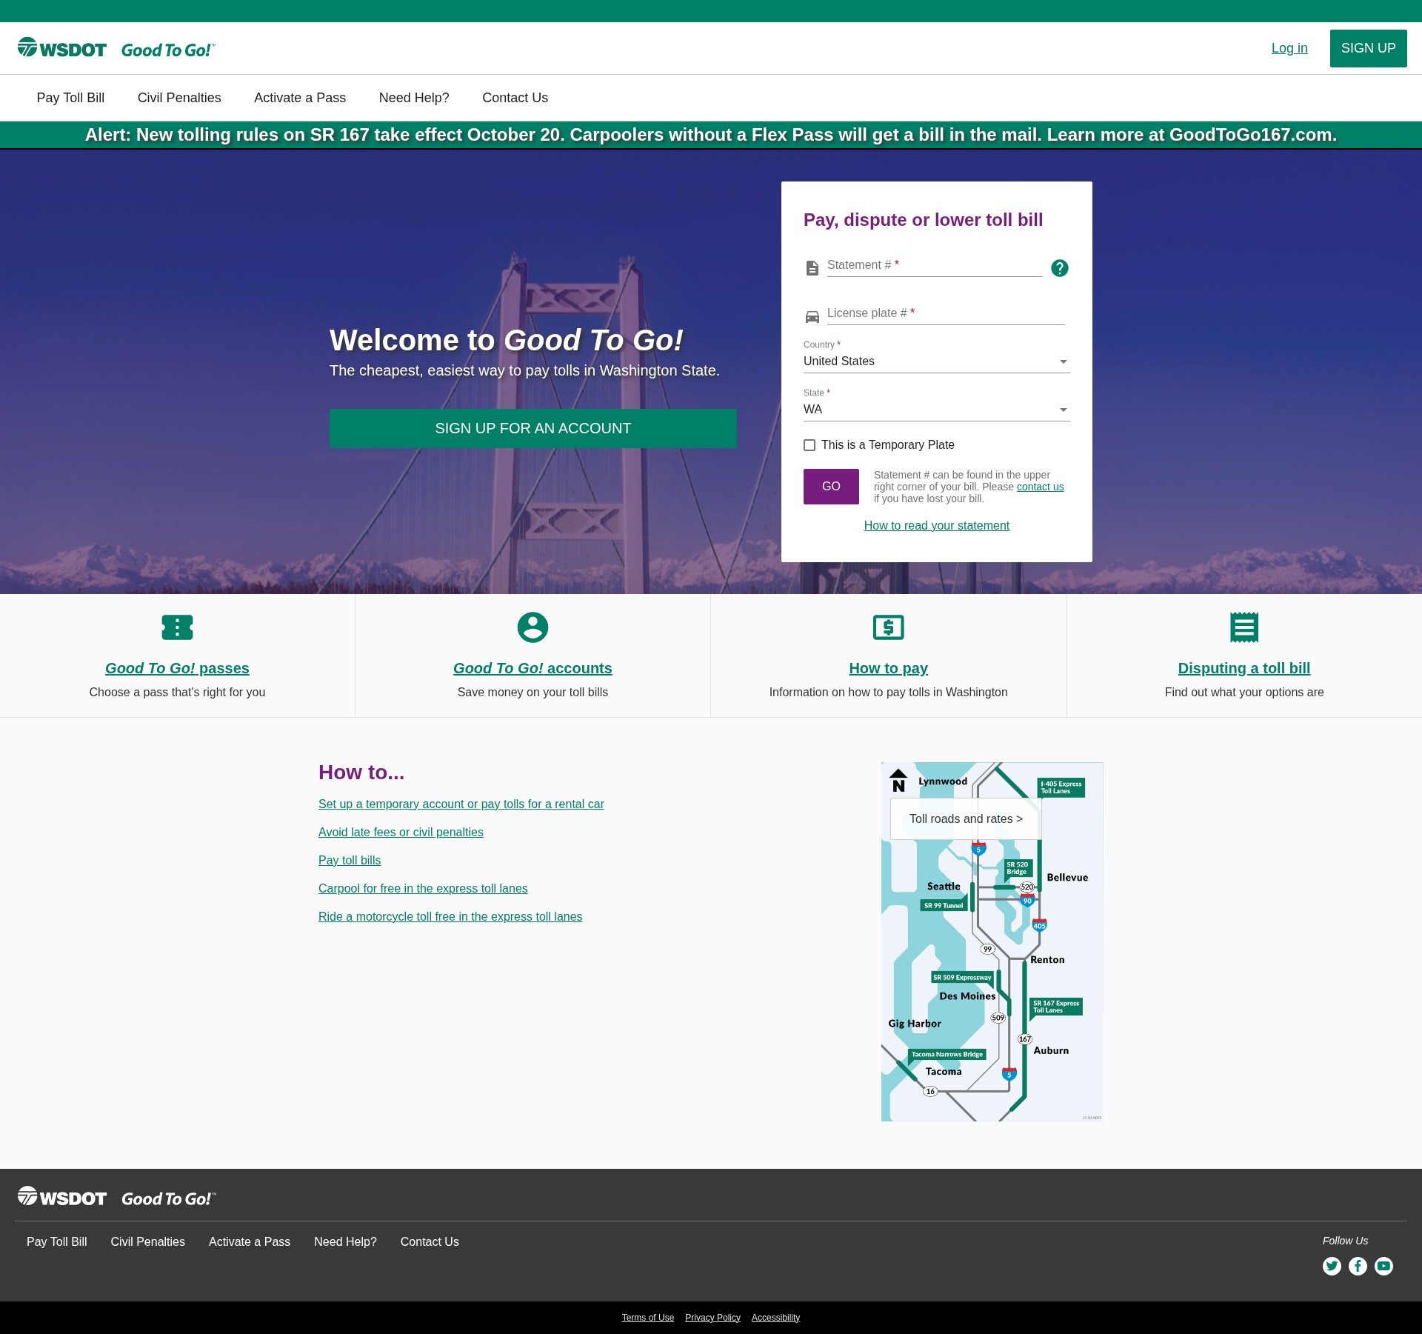
Task: Open Need Help? in the top navigation
Action: (414, 98)
